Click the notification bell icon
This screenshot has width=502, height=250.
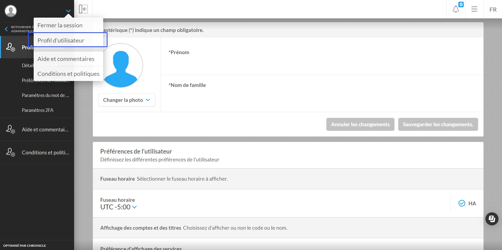[456, 9]
